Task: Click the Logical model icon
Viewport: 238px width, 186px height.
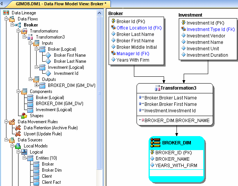Action: [x=24, y=152]
